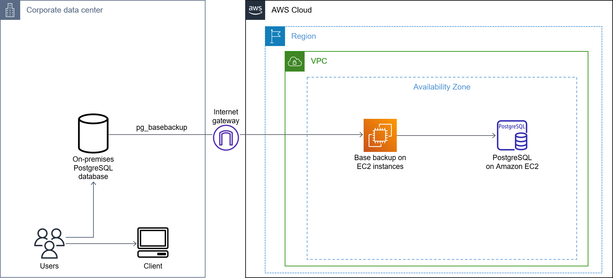Viewport: 613px width, 278px height.
Task: Click the corporate data center building icon
Action: pyautogui.click(x=10, y=10)
